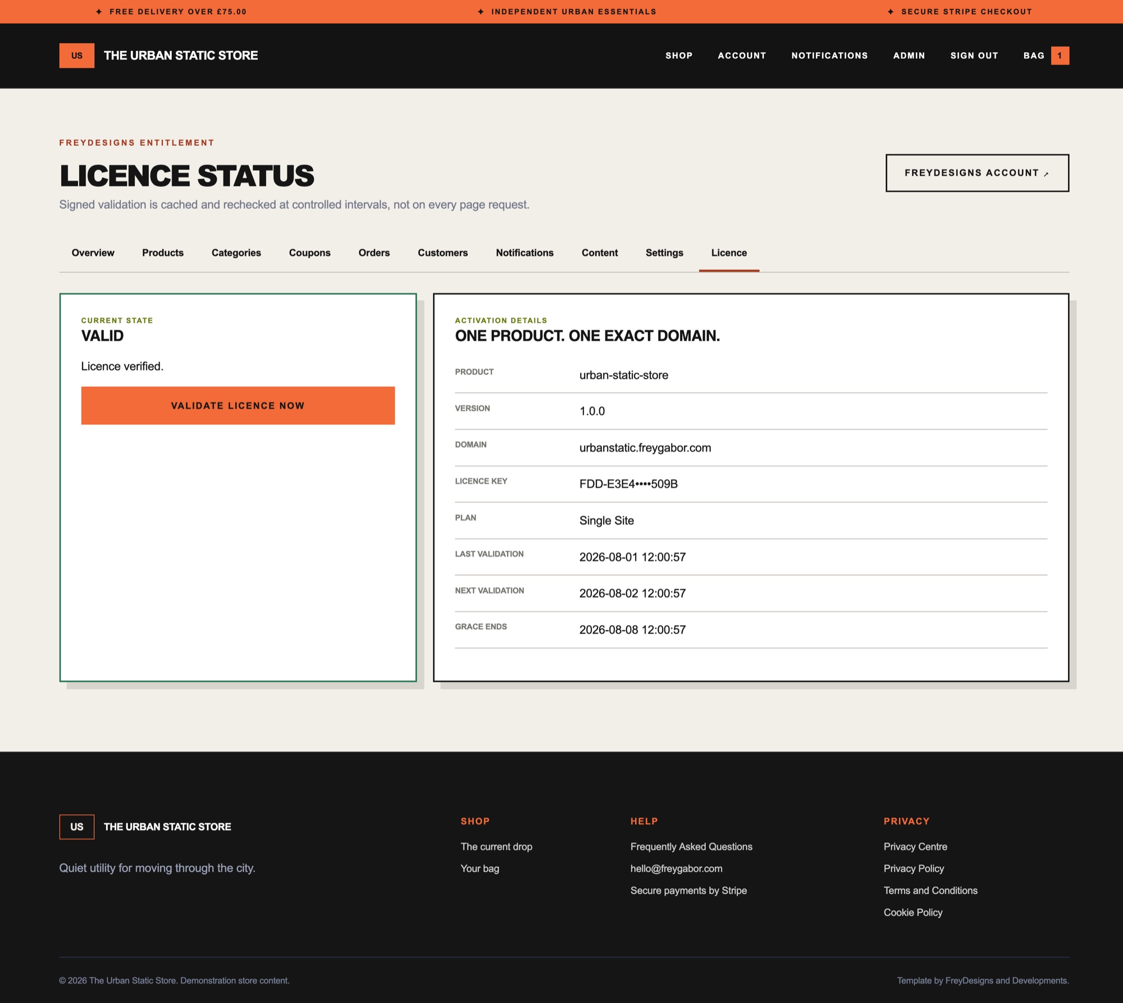Viewport: 1123px width, 1003px height.
Task: Click the VALID current state heading
Action: (x=102, y=336)
